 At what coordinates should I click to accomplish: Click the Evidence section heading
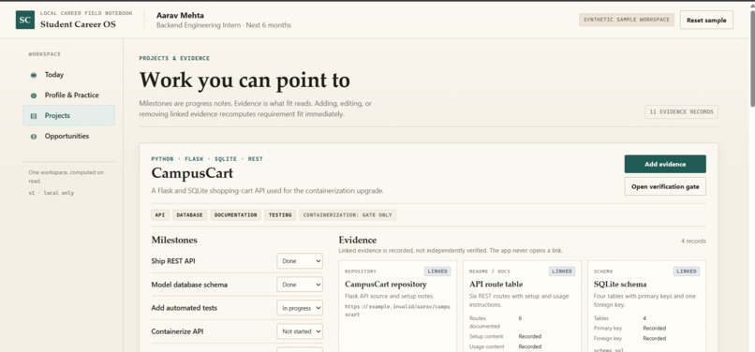[x=357, y=240]
